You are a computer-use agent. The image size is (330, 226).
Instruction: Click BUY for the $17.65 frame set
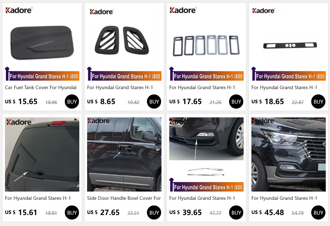click(x=236, y=102)
